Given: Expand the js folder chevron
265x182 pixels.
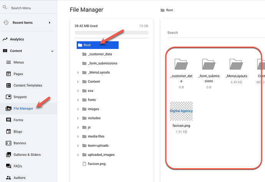Looking at the screenshot, I should (78, 128).
